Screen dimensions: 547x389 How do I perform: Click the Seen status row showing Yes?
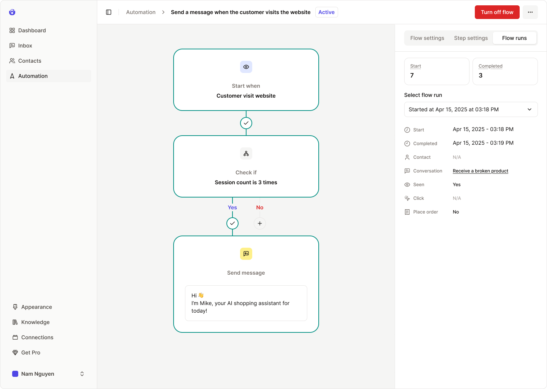point(456,185)
